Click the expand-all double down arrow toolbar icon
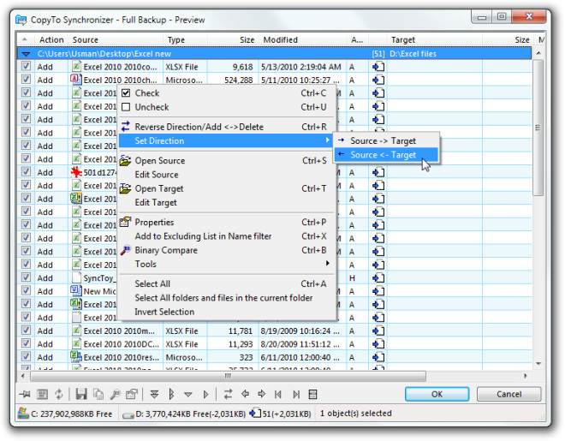The width and height of the screenshot is (565, 441). [154, 395]
